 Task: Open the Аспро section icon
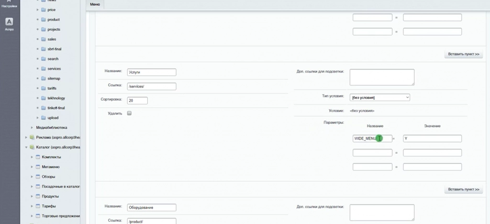pyautogui.click(x=9, y=22)
